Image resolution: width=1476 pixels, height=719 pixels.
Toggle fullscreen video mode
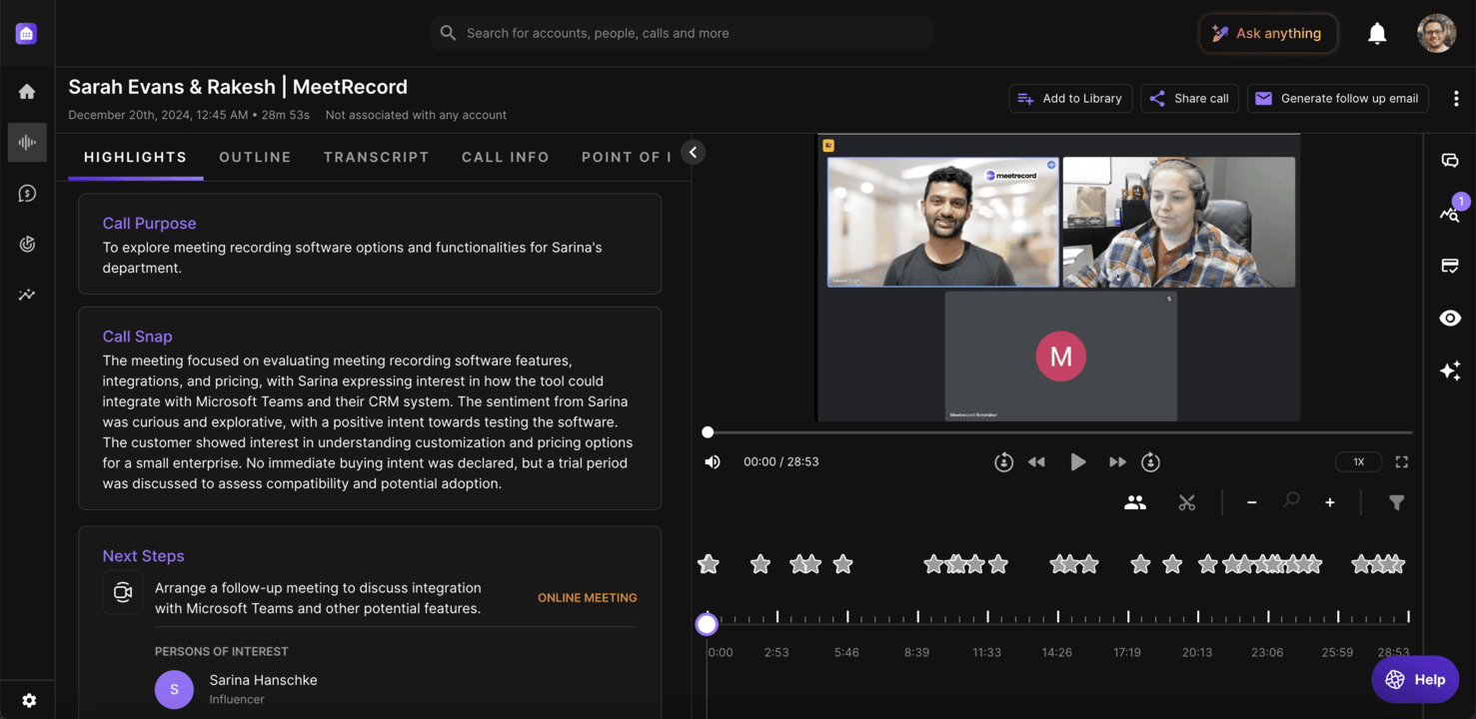click(x=1402, y=462)
